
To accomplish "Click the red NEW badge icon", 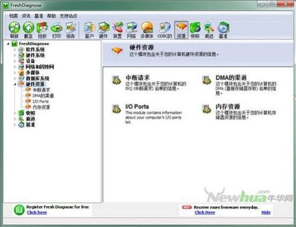I will pos(186,207).
